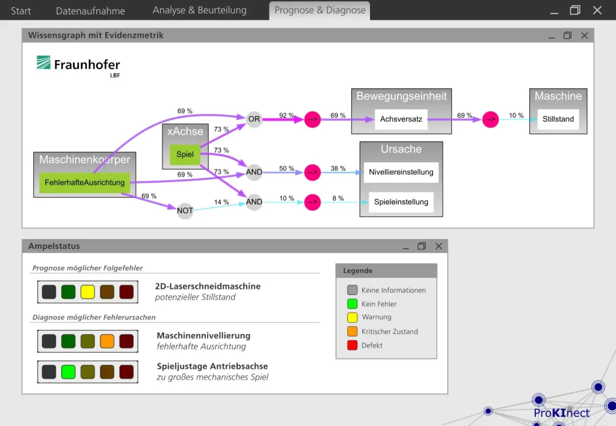Viewport: 616px width, 426px height.
Task: Click the OR logic gate node
Action: tap(254, 119)
